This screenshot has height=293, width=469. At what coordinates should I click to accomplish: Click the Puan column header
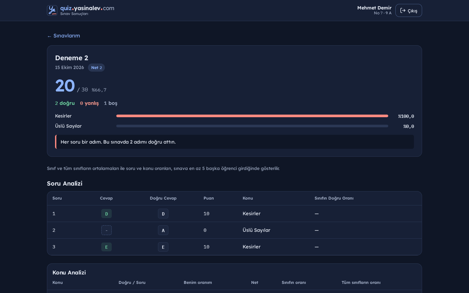tap(209, 198)
